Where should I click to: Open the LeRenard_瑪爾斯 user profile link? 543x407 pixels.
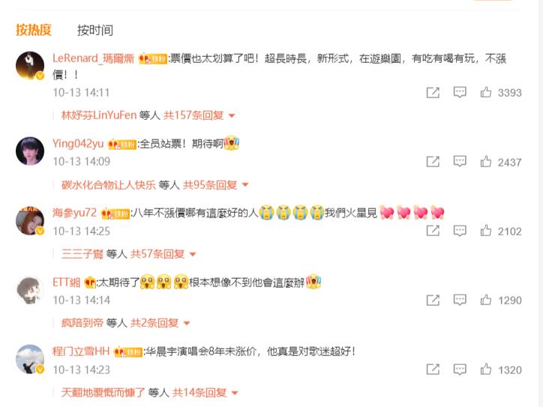coord(93,58)
